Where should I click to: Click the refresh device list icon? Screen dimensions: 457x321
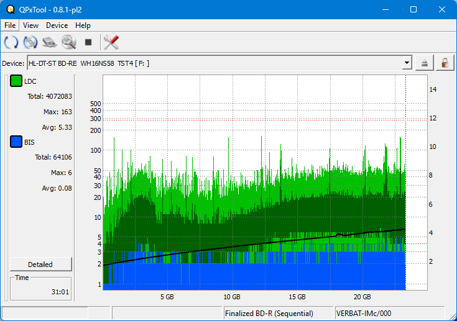click(x=11, y=42)
